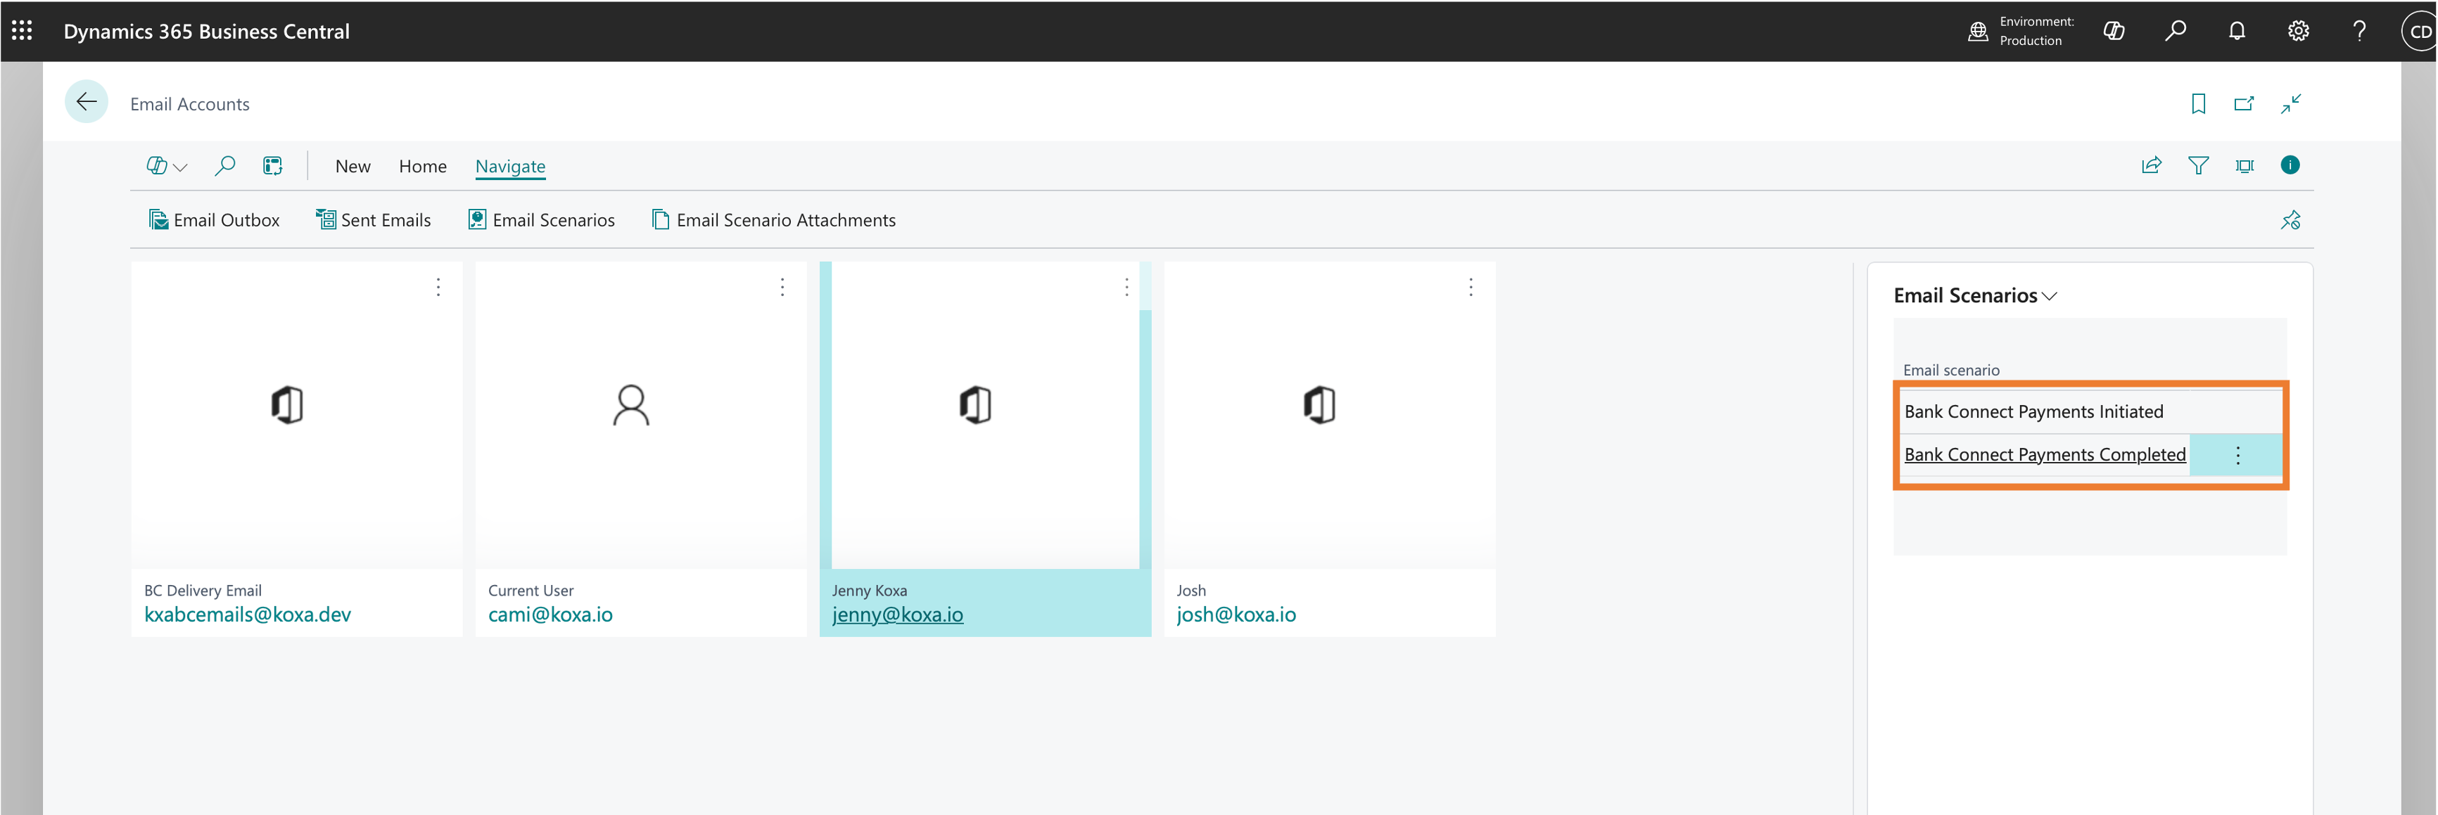The height and width of the screenshot is (815, 2438).
Task: Open the settings gear
Action: [2298, 31]
